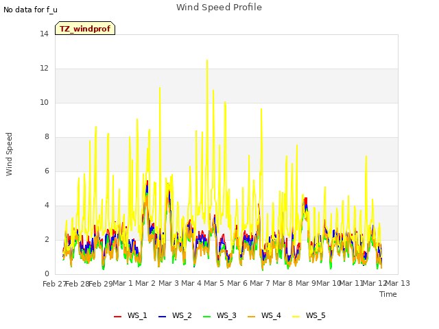The image size is (439, 329).
Task: Click the highest WS_5 peak near 12.5
Action: [x=207, y=60]
